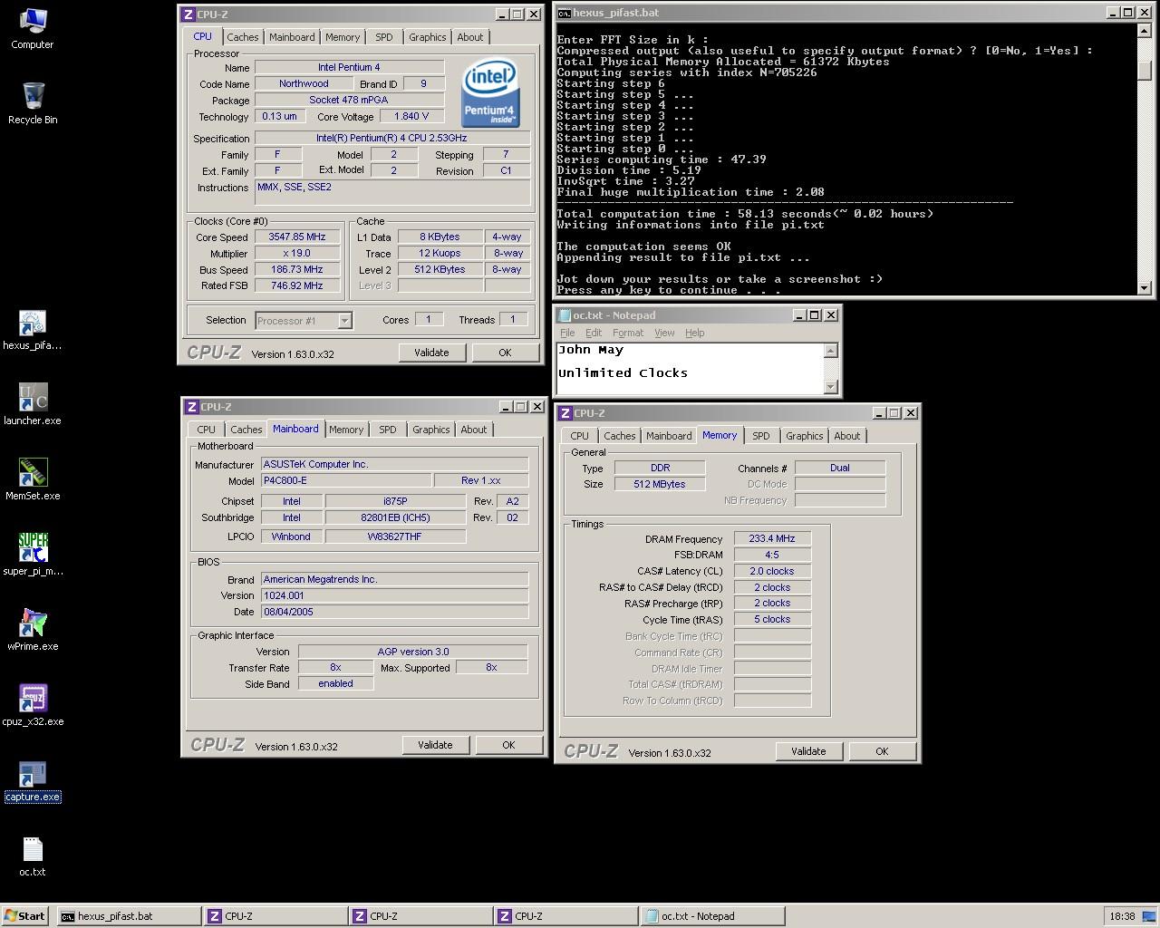This screenshot has width=1160, height=928.
Task: Click the Notepad title bar icon
Action: pyautogui.click(x=565, y=314)
